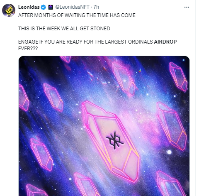Open the Leonidas profile avatar
199x196 pixels.
(9, 10)
